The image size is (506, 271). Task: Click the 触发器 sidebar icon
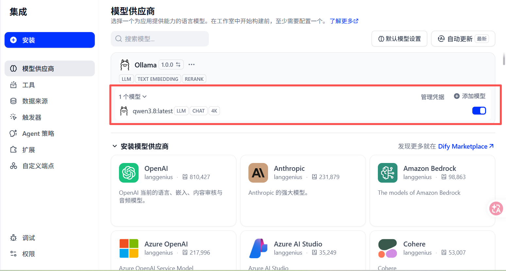[13, 117]
